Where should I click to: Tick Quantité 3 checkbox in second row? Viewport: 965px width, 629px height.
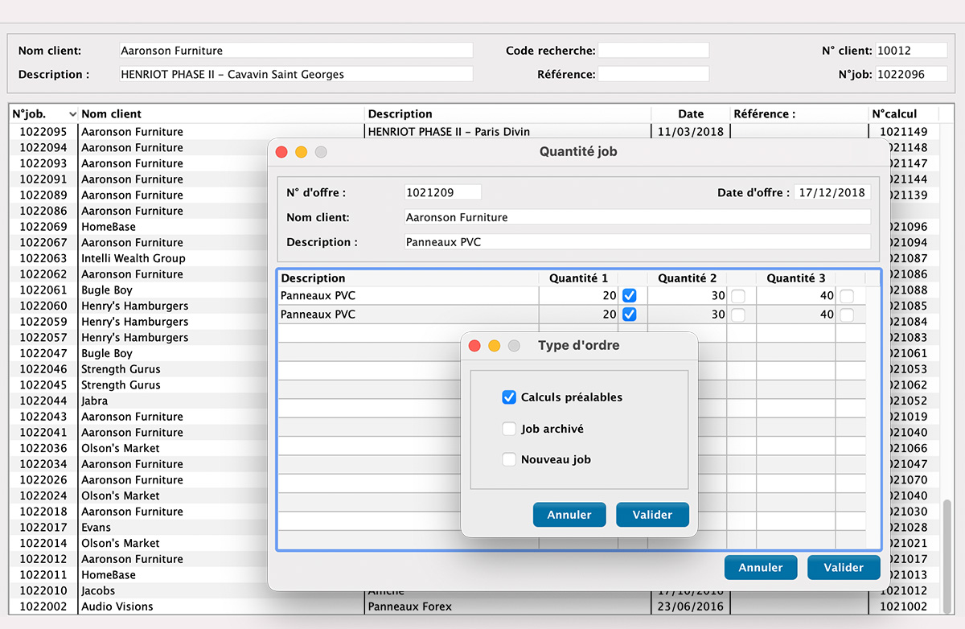847,315
